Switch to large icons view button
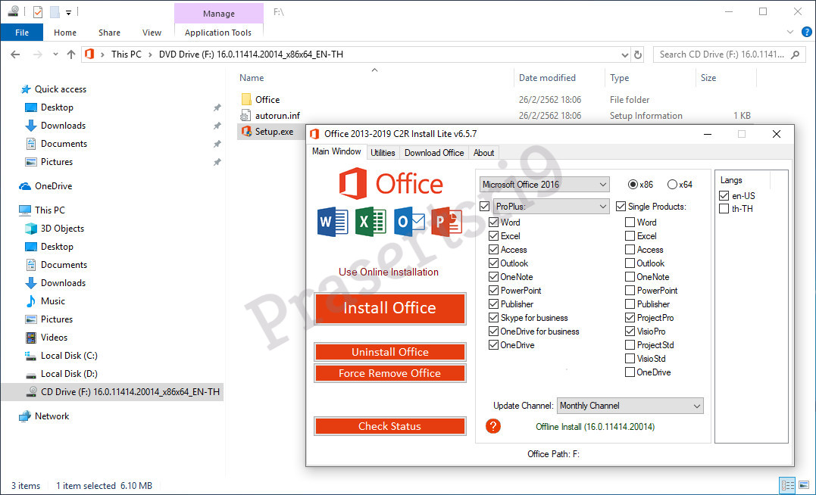 tap(805, 486)
